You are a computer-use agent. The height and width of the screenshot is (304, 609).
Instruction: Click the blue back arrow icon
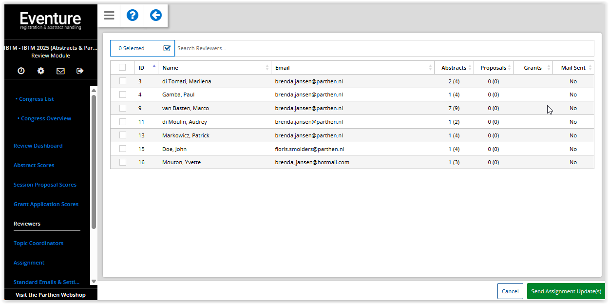156,16
